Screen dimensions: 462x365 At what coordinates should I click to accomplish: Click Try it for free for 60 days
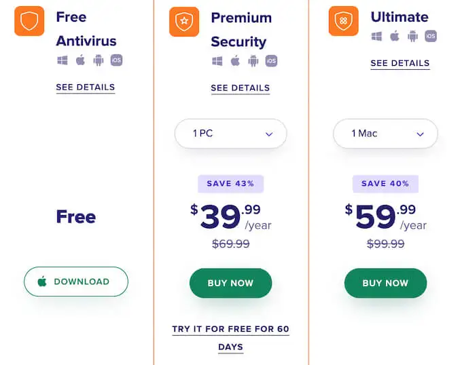pos(231,338)
